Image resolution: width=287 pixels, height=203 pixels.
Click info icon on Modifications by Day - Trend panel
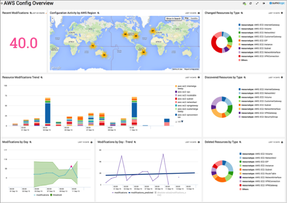coord(199,142)
